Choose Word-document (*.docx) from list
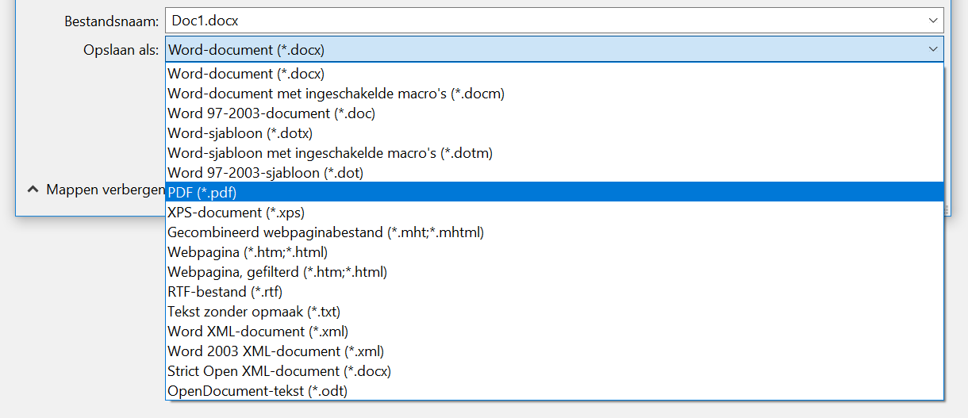968x418 pixels. [555, 73]
